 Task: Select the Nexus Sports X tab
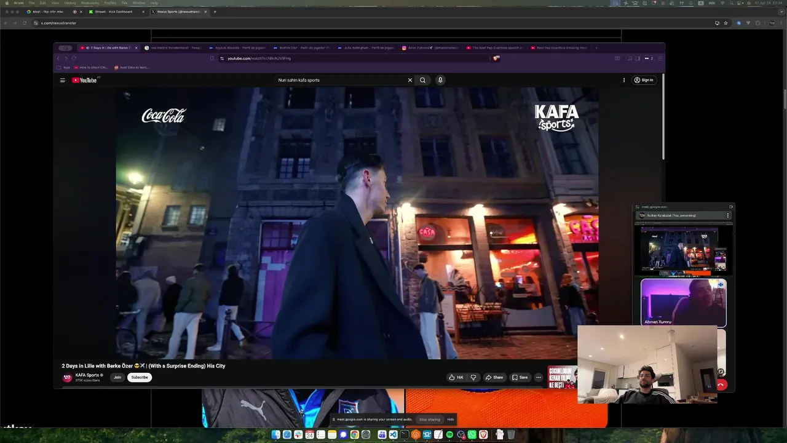click(x=179, y=12)
